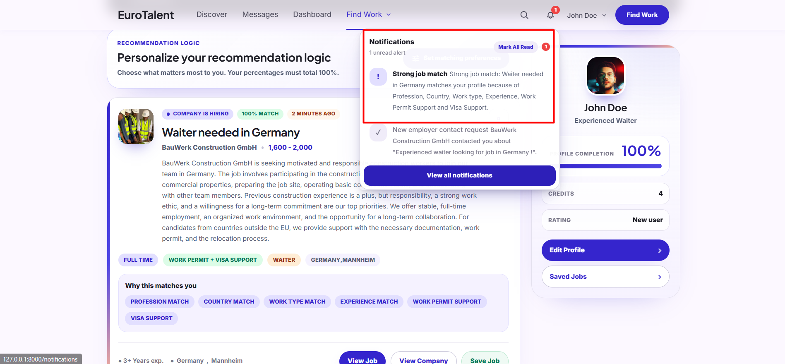Go to Messages in the navigation bar
Screen dimensions: 785x364
coord(260,14)
